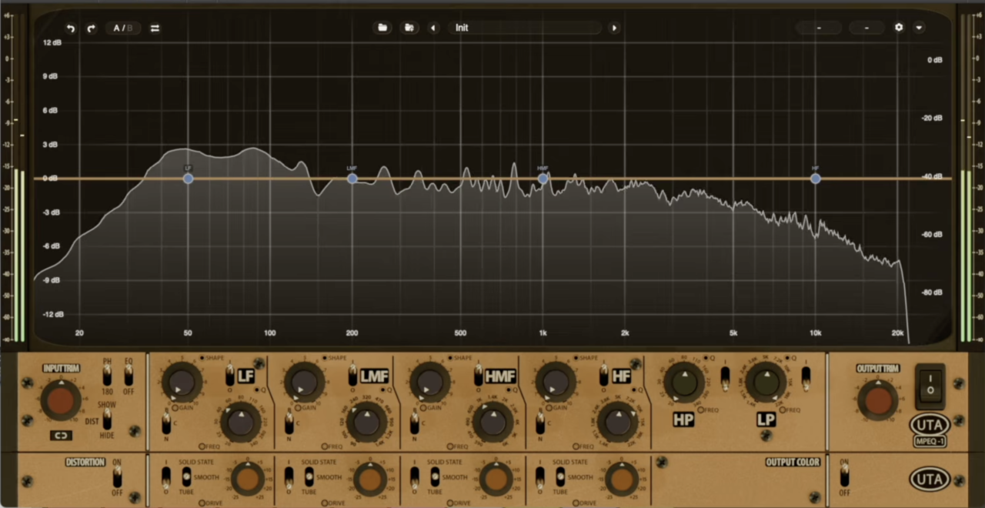Click the LF gain knob
The height and width of the screenshot is (508, 985).
click(182, 382)
